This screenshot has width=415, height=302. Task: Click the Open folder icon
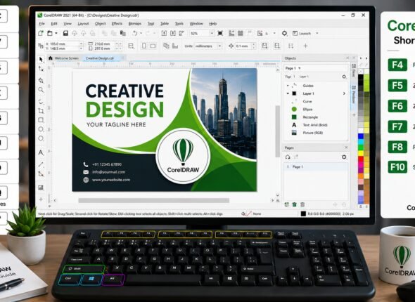point(50,33)
